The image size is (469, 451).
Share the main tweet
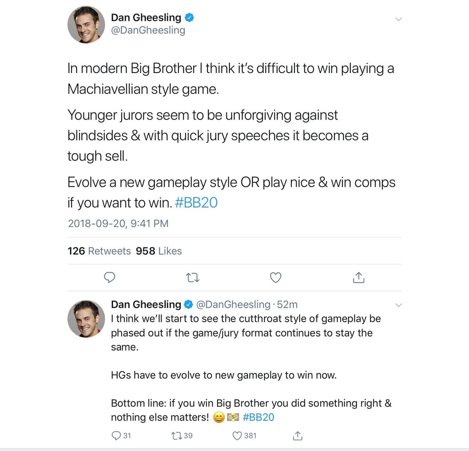pyautogui.click(x=358, y=277)
